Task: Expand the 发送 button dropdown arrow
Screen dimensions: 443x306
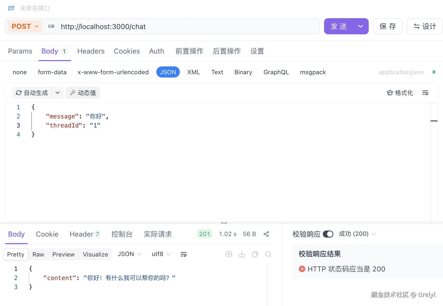Action: (361, 26)
